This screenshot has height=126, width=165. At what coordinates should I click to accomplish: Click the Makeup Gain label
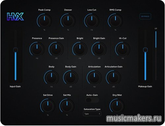(145, 86)
